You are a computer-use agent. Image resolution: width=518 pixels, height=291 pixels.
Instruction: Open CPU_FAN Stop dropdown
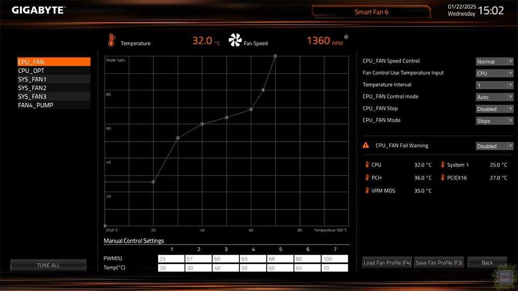pos(495,109)
